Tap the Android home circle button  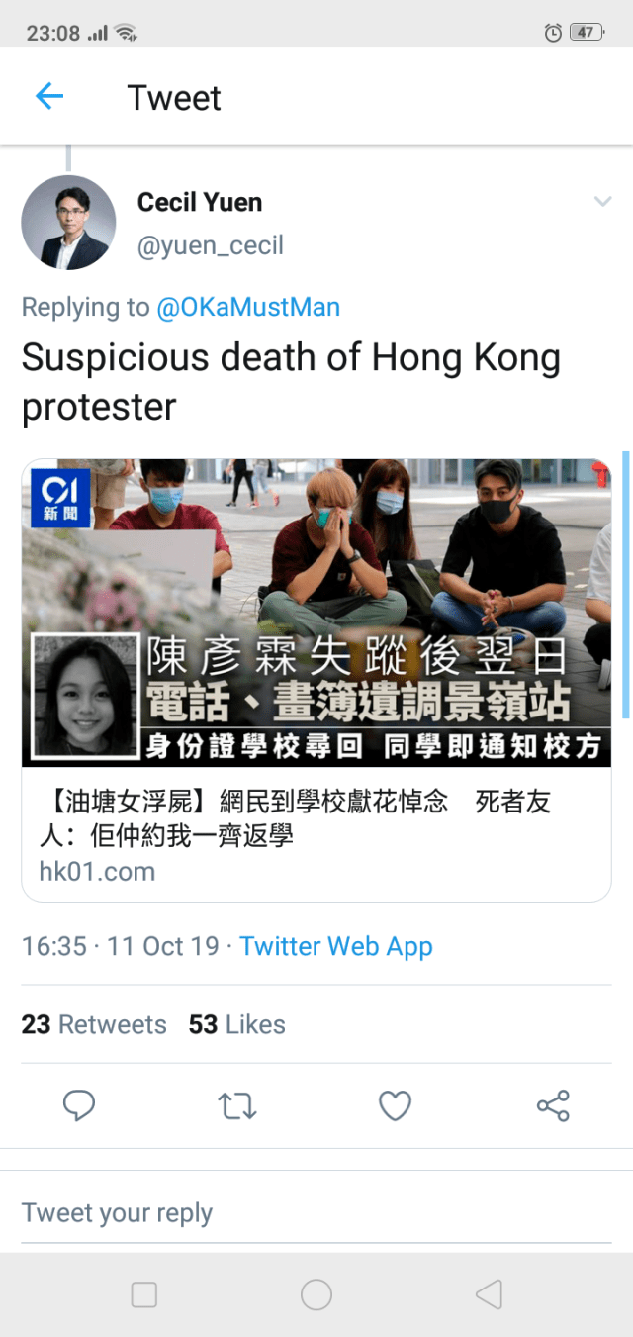316,1294
